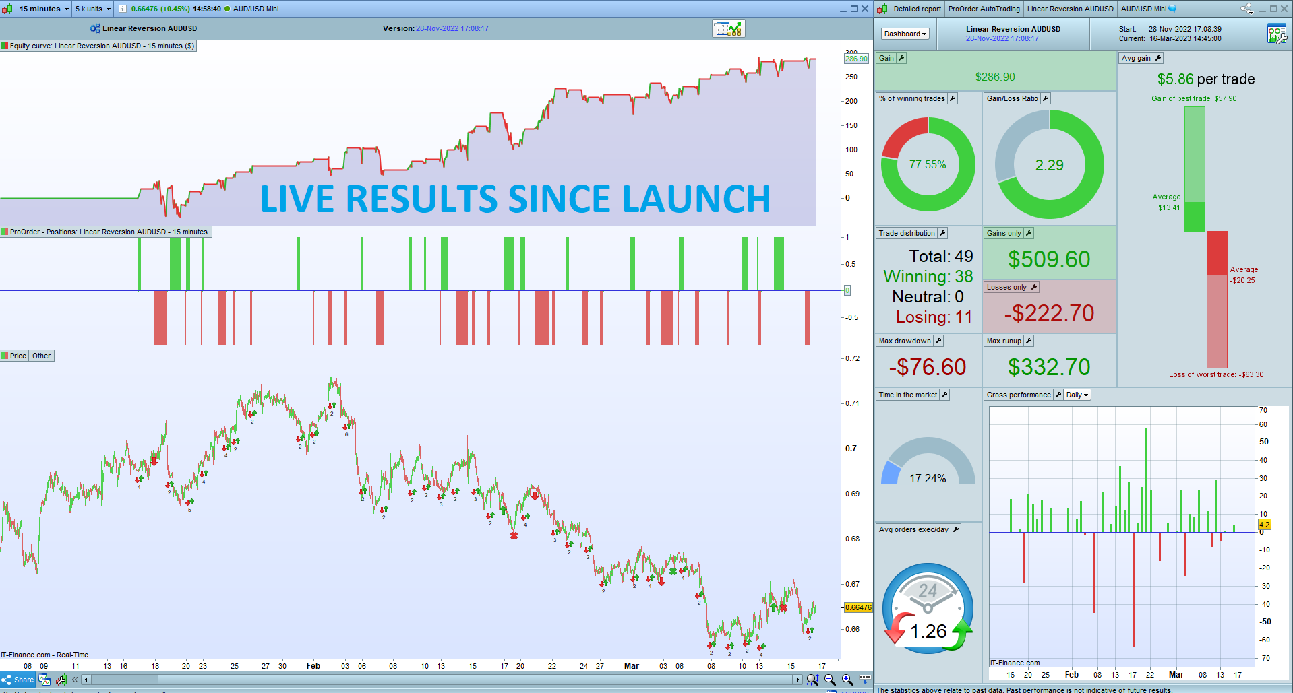Configure the Gain/Loss Ratio widget wrench
The width and height of the screenshot is (1293, 693).
pos(1046,98)
